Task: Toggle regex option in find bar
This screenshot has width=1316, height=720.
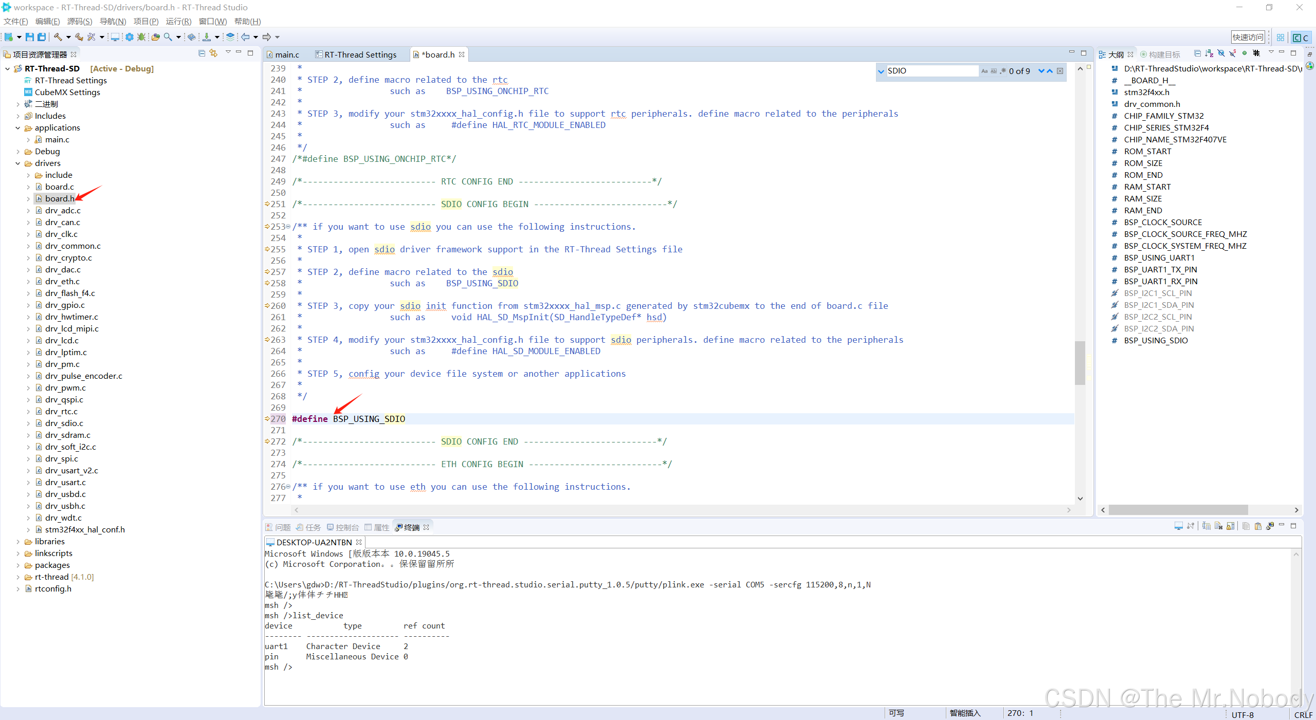Action: pyautogui.click(x=1002, y=71)
